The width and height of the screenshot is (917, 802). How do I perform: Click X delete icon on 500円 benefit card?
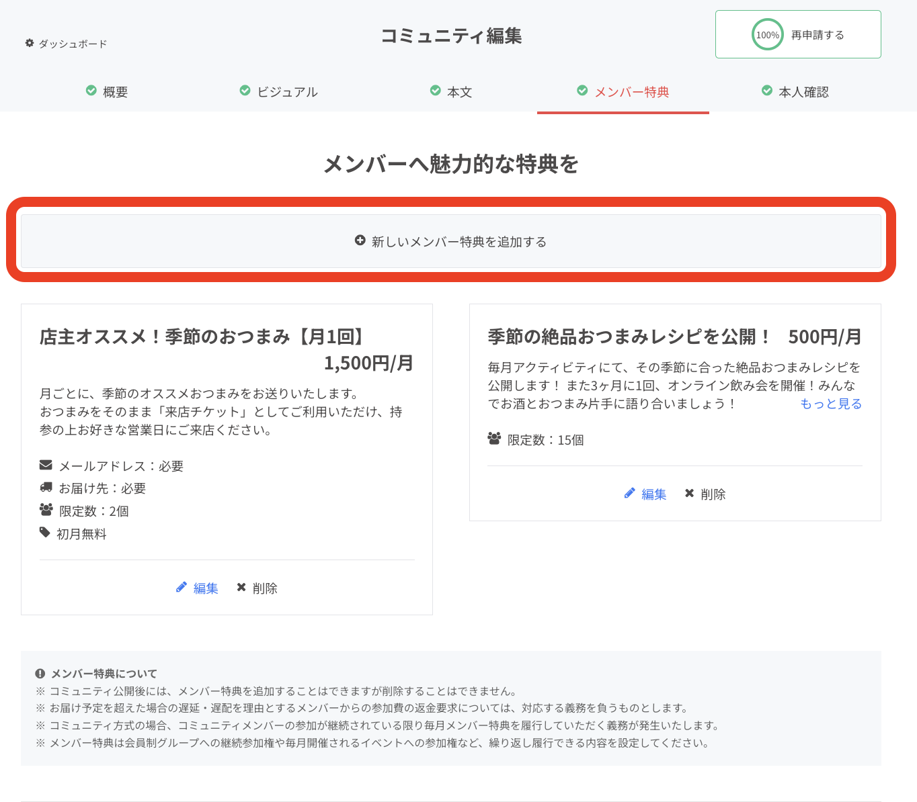(x=689, y=494)
